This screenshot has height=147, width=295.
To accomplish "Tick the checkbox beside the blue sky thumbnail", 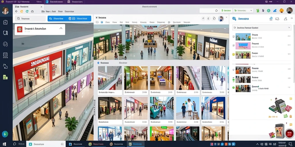I will (233, 37).
